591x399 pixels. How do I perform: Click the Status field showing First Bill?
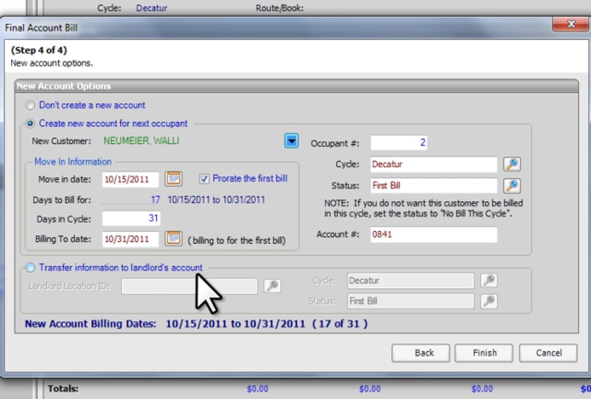point(434,185)
